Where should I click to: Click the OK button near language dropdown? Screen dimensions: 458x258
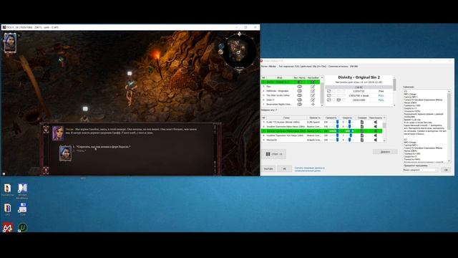point(446,170)
